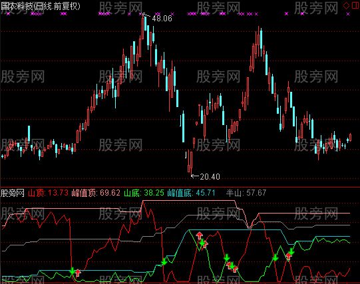This screenshot has width=360, height=284.
Task: Click the 半山: 57.67 indicator value
Action: tap(246, 193)
